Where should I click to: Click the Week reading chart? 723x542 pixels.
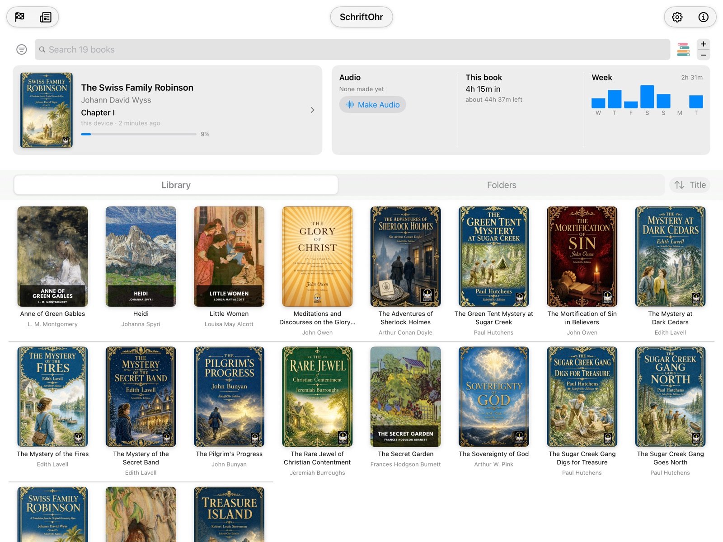click(x=647, y=100)
